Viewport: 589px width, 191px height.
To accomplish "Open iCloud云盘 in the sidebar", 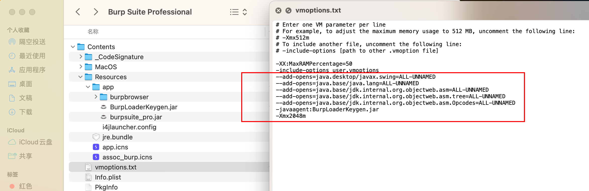I will [30, 142].
